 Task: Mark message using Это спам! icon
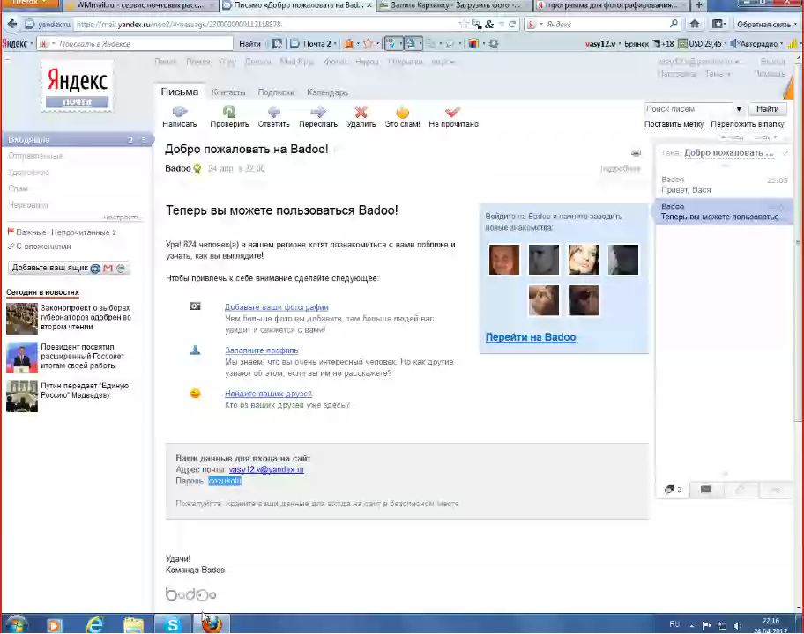click(x=403, y=111)
